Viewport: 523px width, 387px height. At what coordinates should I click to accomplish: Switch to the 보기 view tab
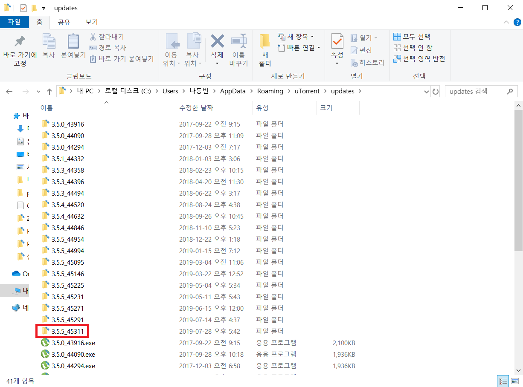tap(92, 22)
